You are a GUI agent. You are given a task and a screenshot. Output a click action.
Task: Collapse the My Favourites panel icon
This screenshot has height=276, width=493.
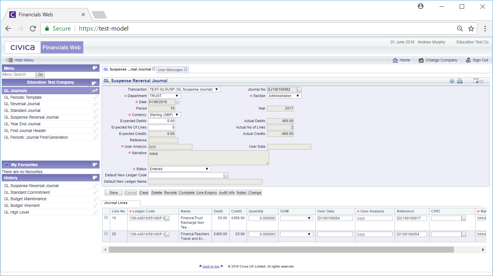(x=95, y=165)
